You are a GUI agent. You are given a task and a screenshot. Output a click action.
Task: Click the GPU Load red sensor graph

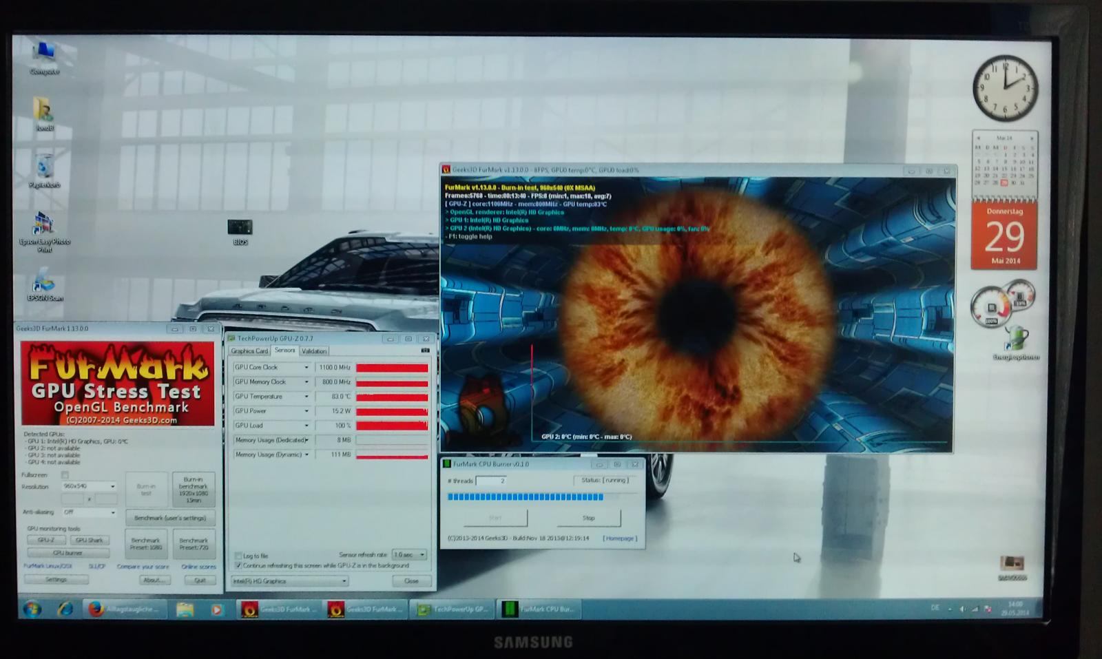pos(392,426)
